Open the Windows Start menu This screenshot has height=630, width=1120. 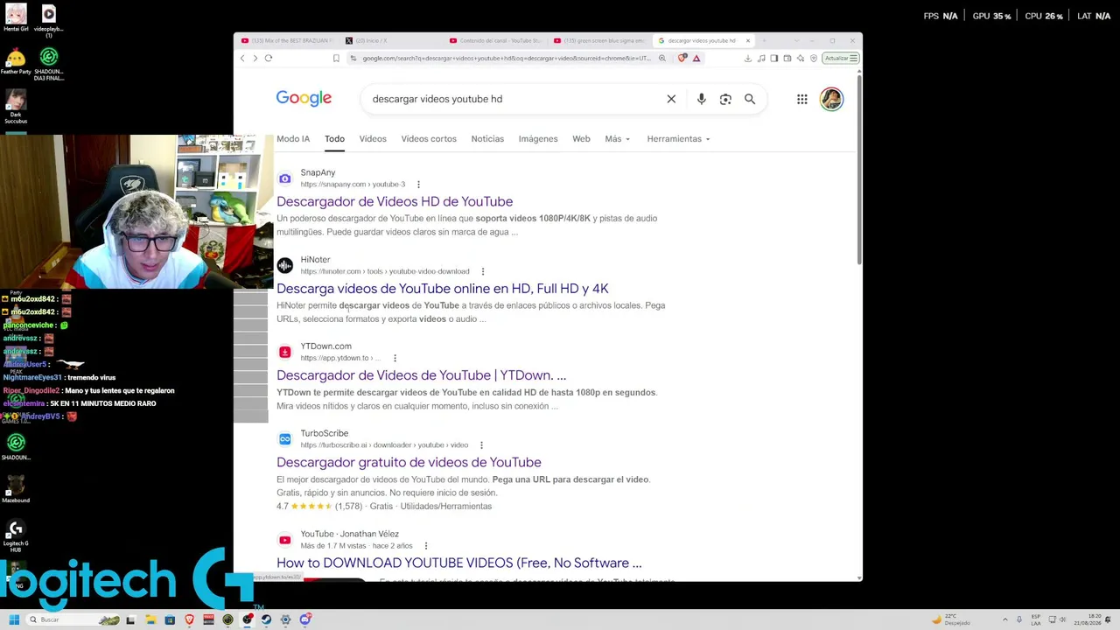pos(14,619)
